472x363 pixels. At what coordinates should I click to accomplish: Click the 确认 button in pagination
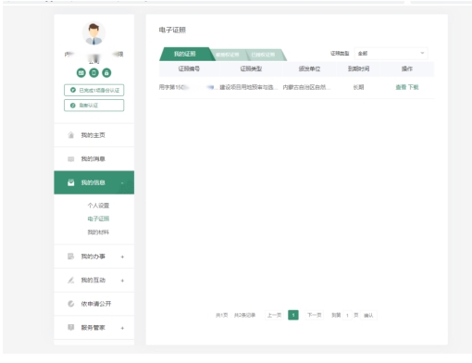pyautogui.click(x=368, y=316)
